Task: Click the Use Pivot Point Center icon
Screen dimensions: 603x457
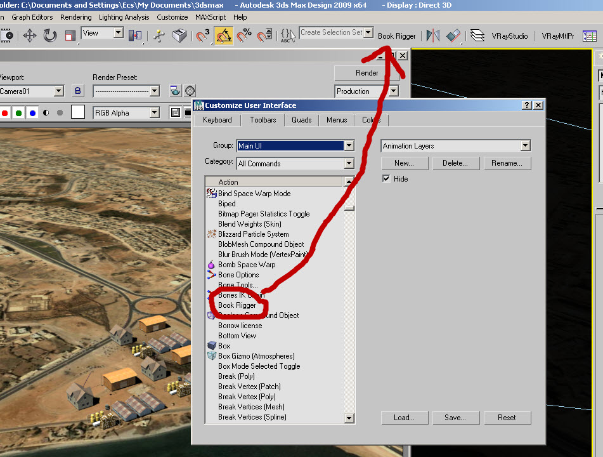Action: [135, 36]
